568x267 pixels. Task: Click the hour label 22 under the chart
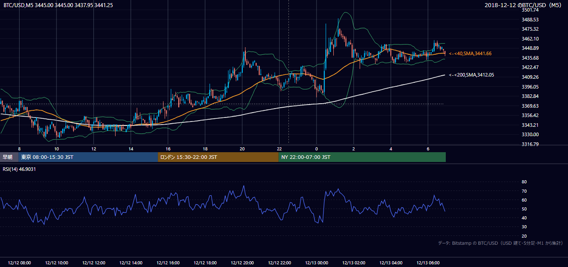(x=279, y=149)
